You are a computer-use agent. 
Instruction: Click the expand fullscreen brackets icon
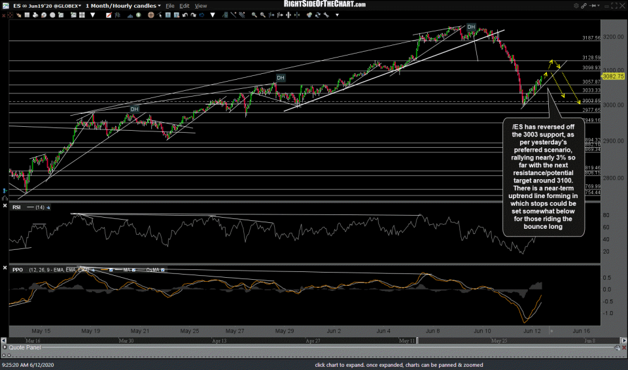point(614,6)
